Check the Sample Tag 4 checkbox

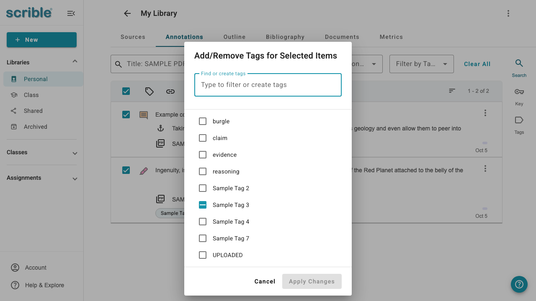[203, 222]
